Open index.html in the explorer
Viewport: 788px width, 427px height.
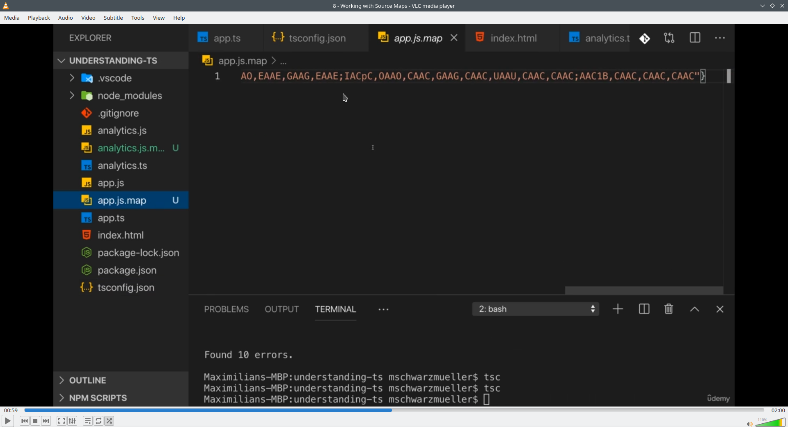click(121, 235)
